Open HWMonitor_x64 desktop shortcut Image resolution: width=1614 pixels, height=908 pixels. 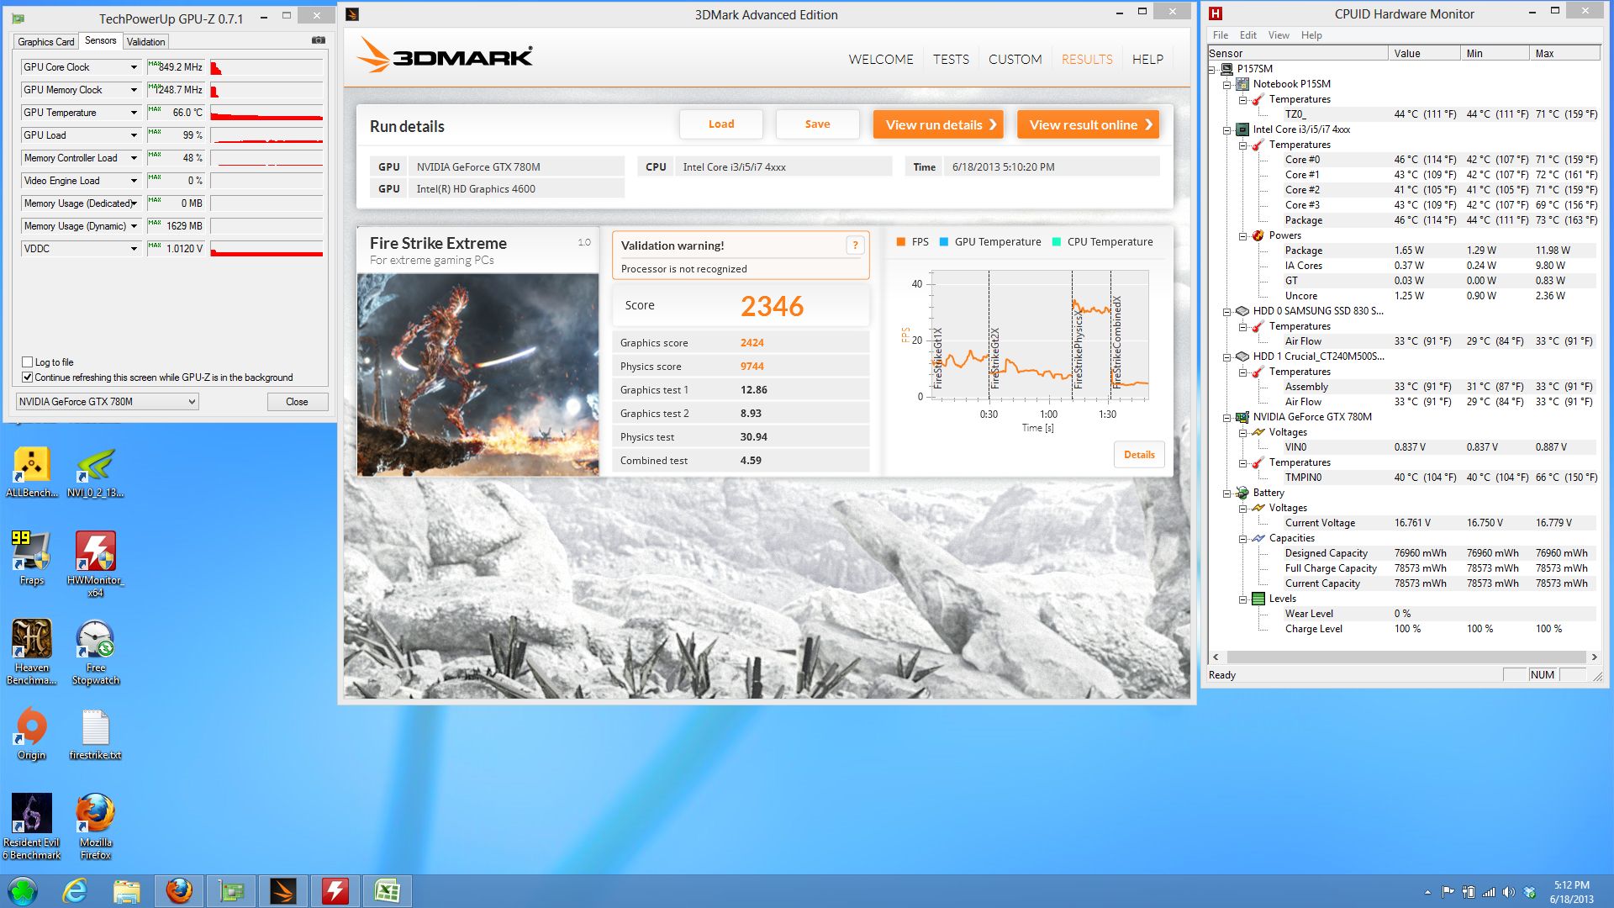point(96,563)
